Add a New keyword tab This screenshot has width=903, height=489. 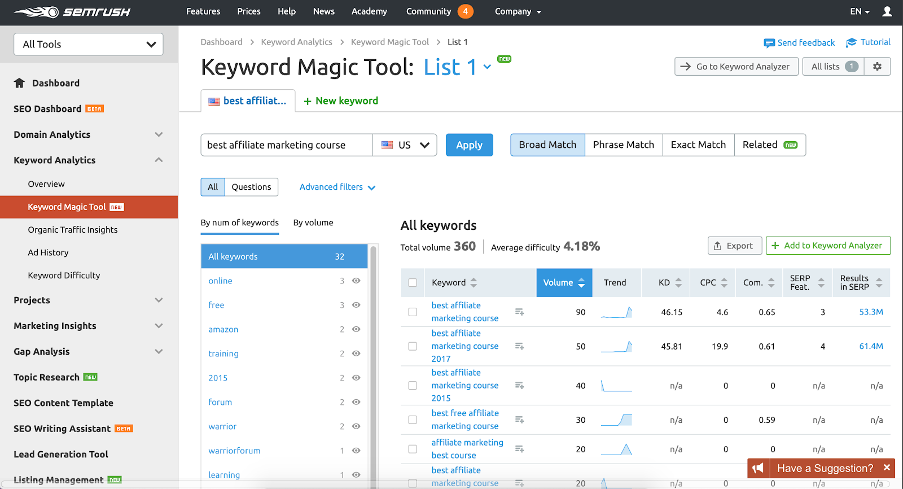point(341,101)
